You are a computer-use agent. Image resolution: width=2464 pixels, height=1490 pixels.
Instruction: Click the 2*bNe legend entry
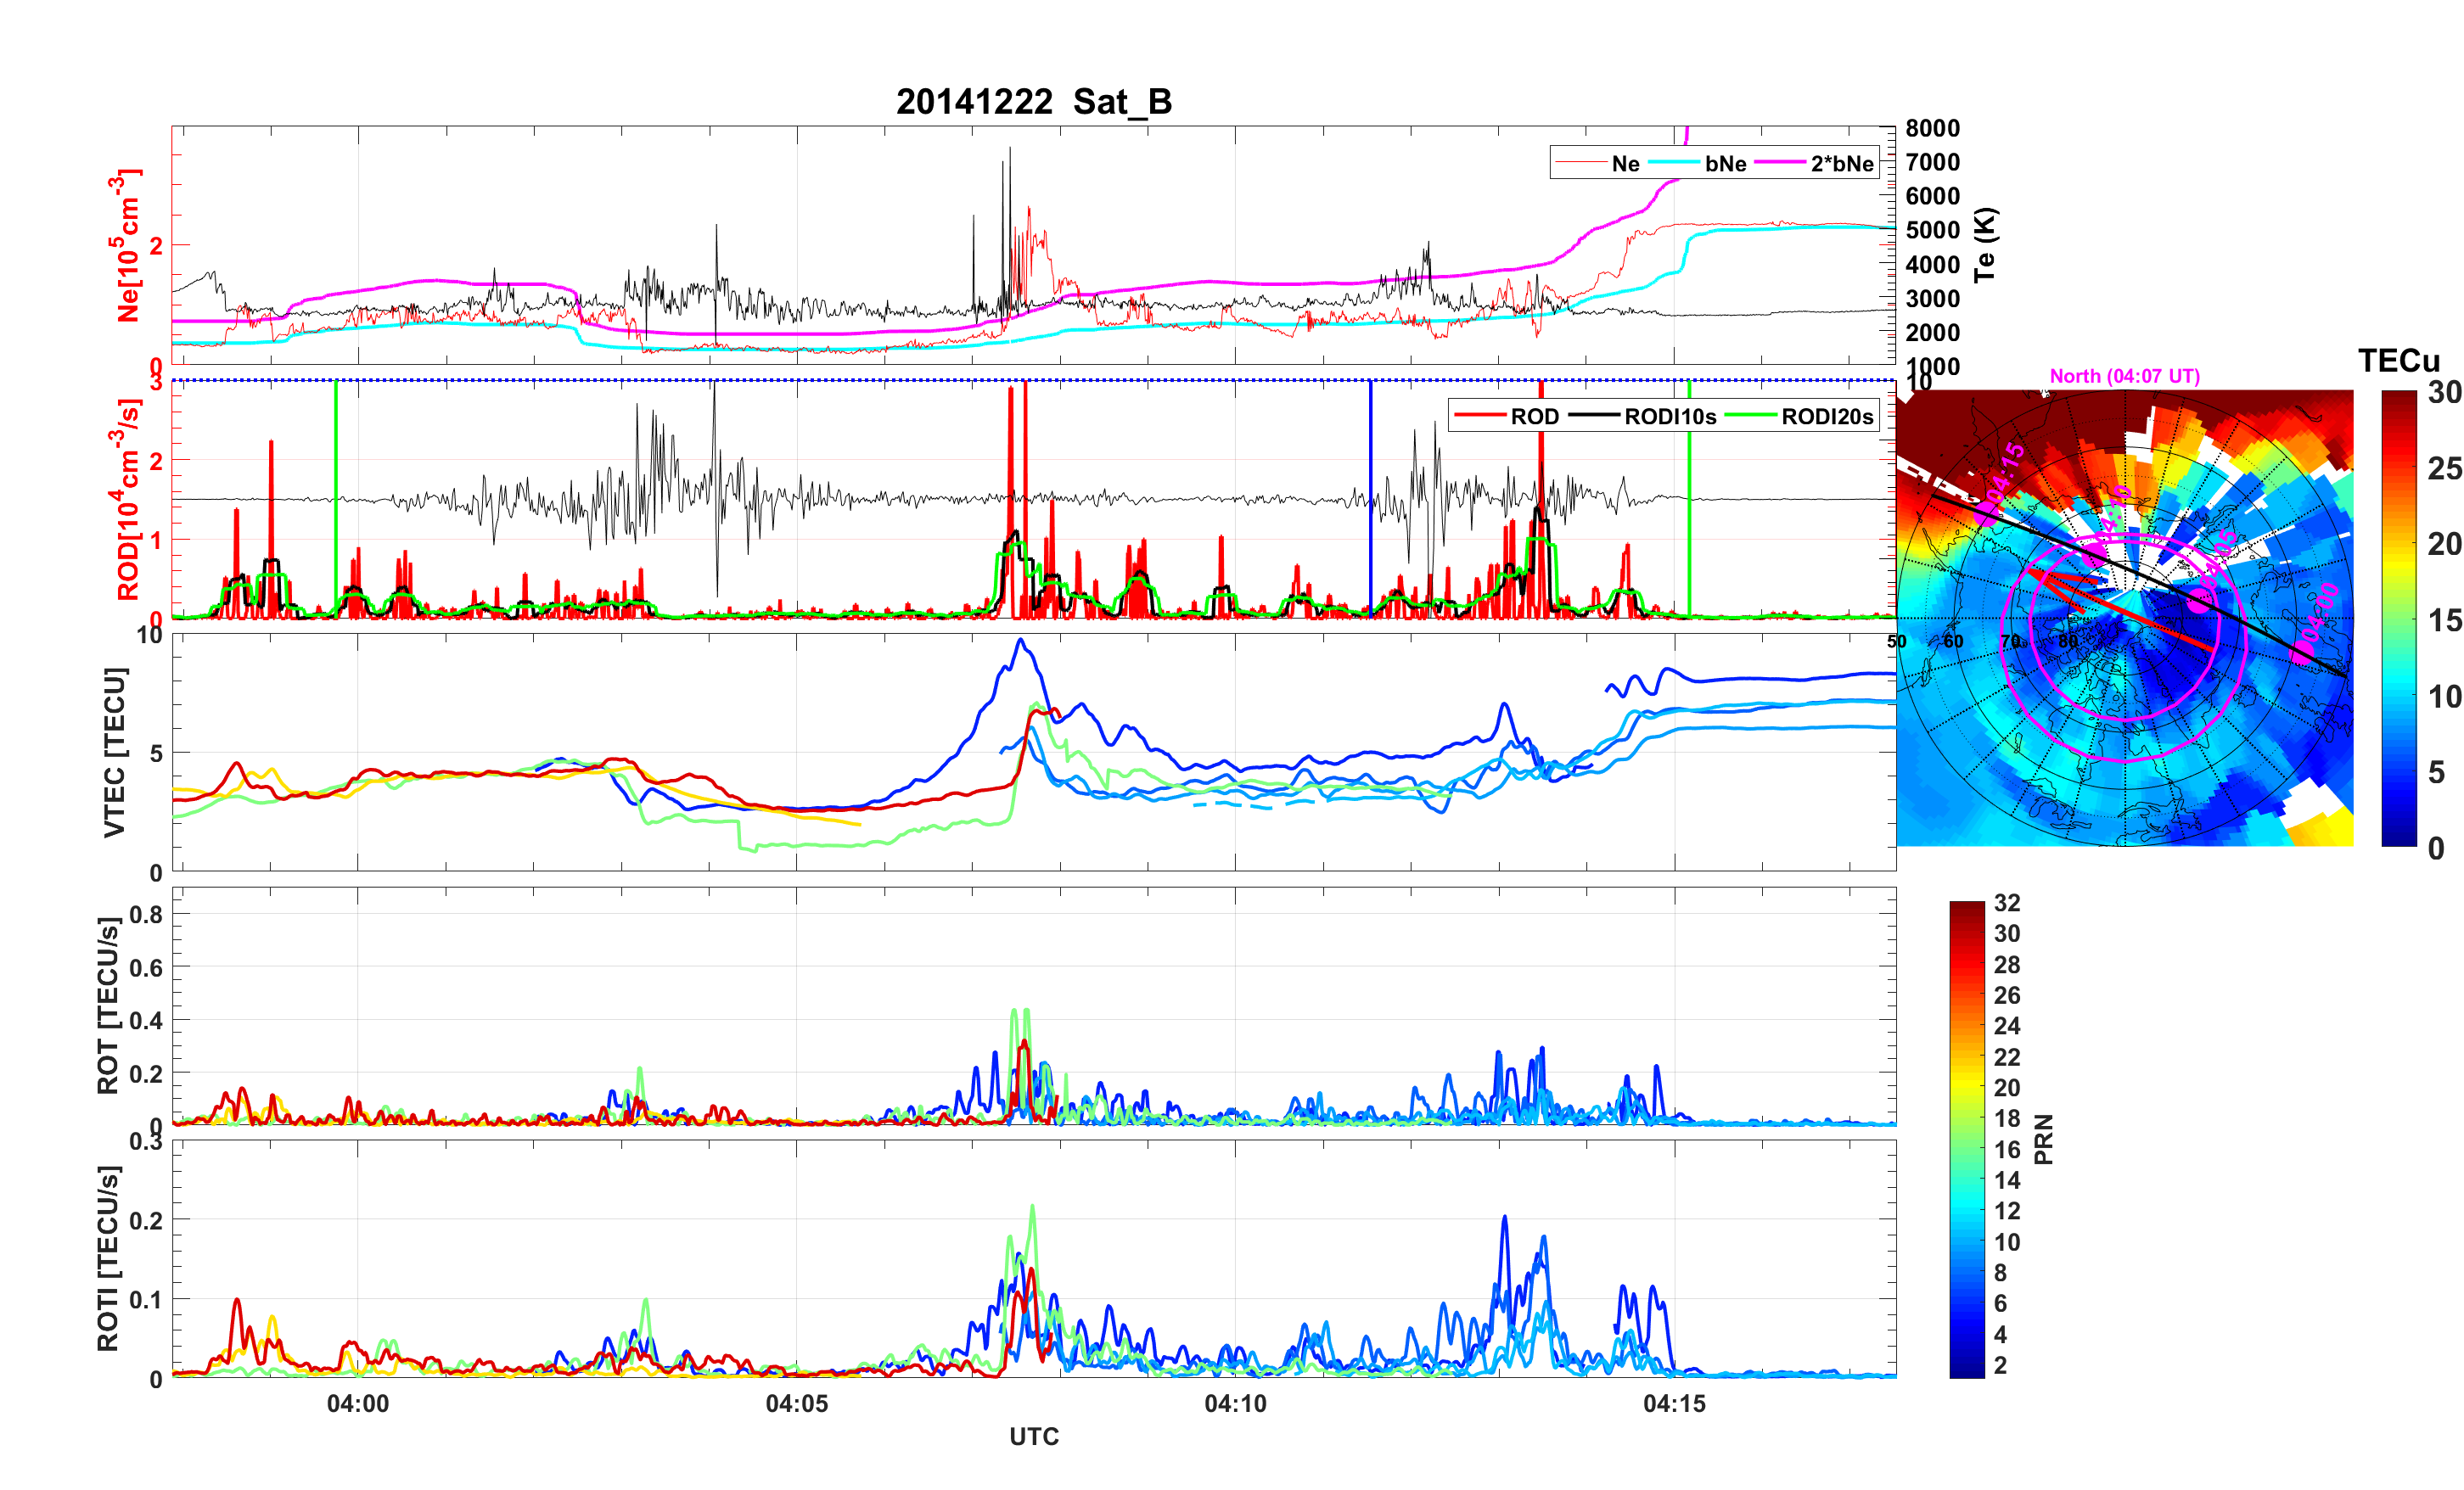1841,164
